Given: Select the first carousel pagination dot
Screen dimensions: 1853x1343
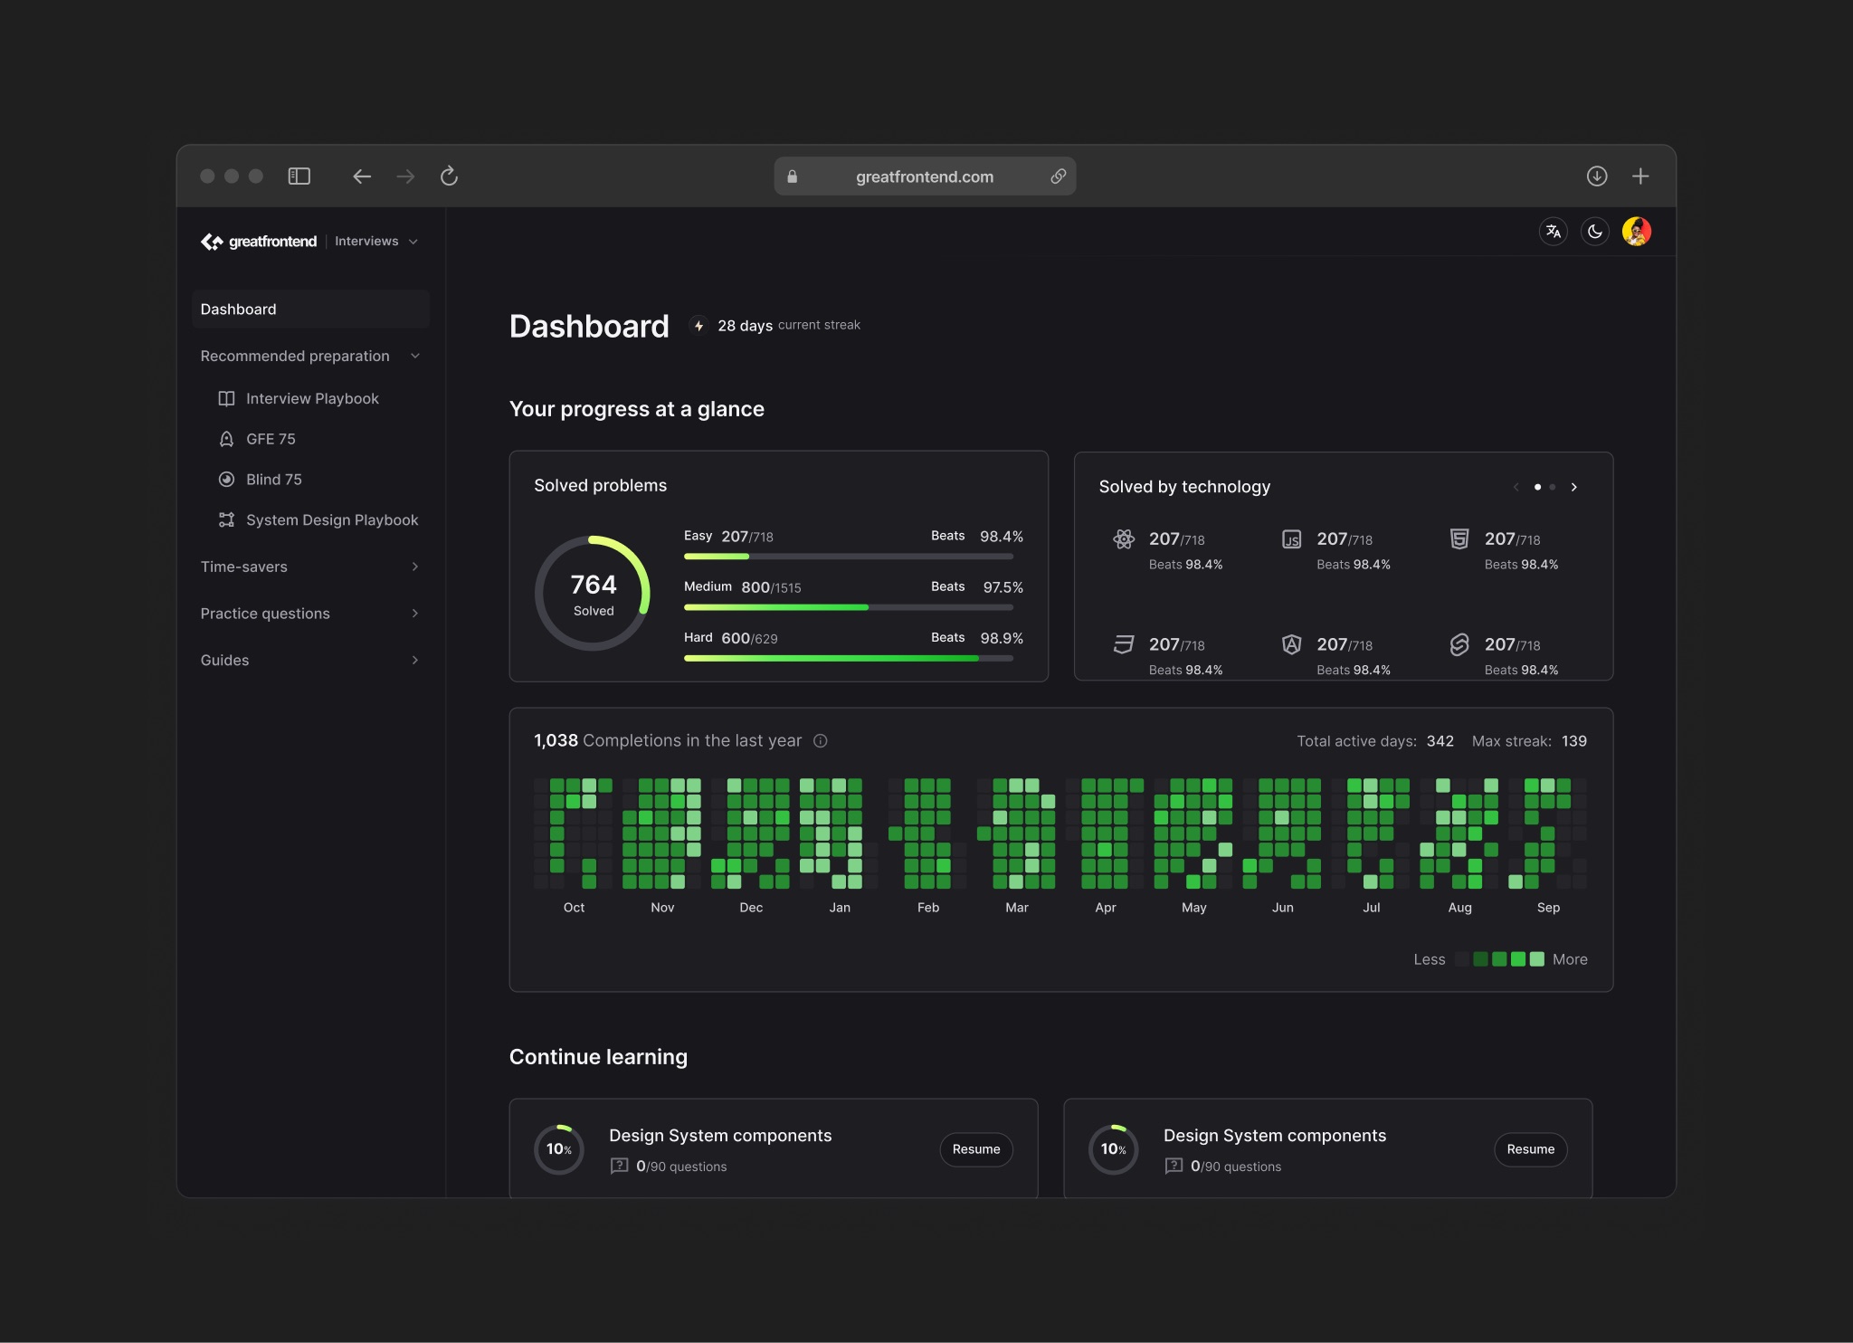Looking at the screenshot, I should click(x=1537, y=487).
